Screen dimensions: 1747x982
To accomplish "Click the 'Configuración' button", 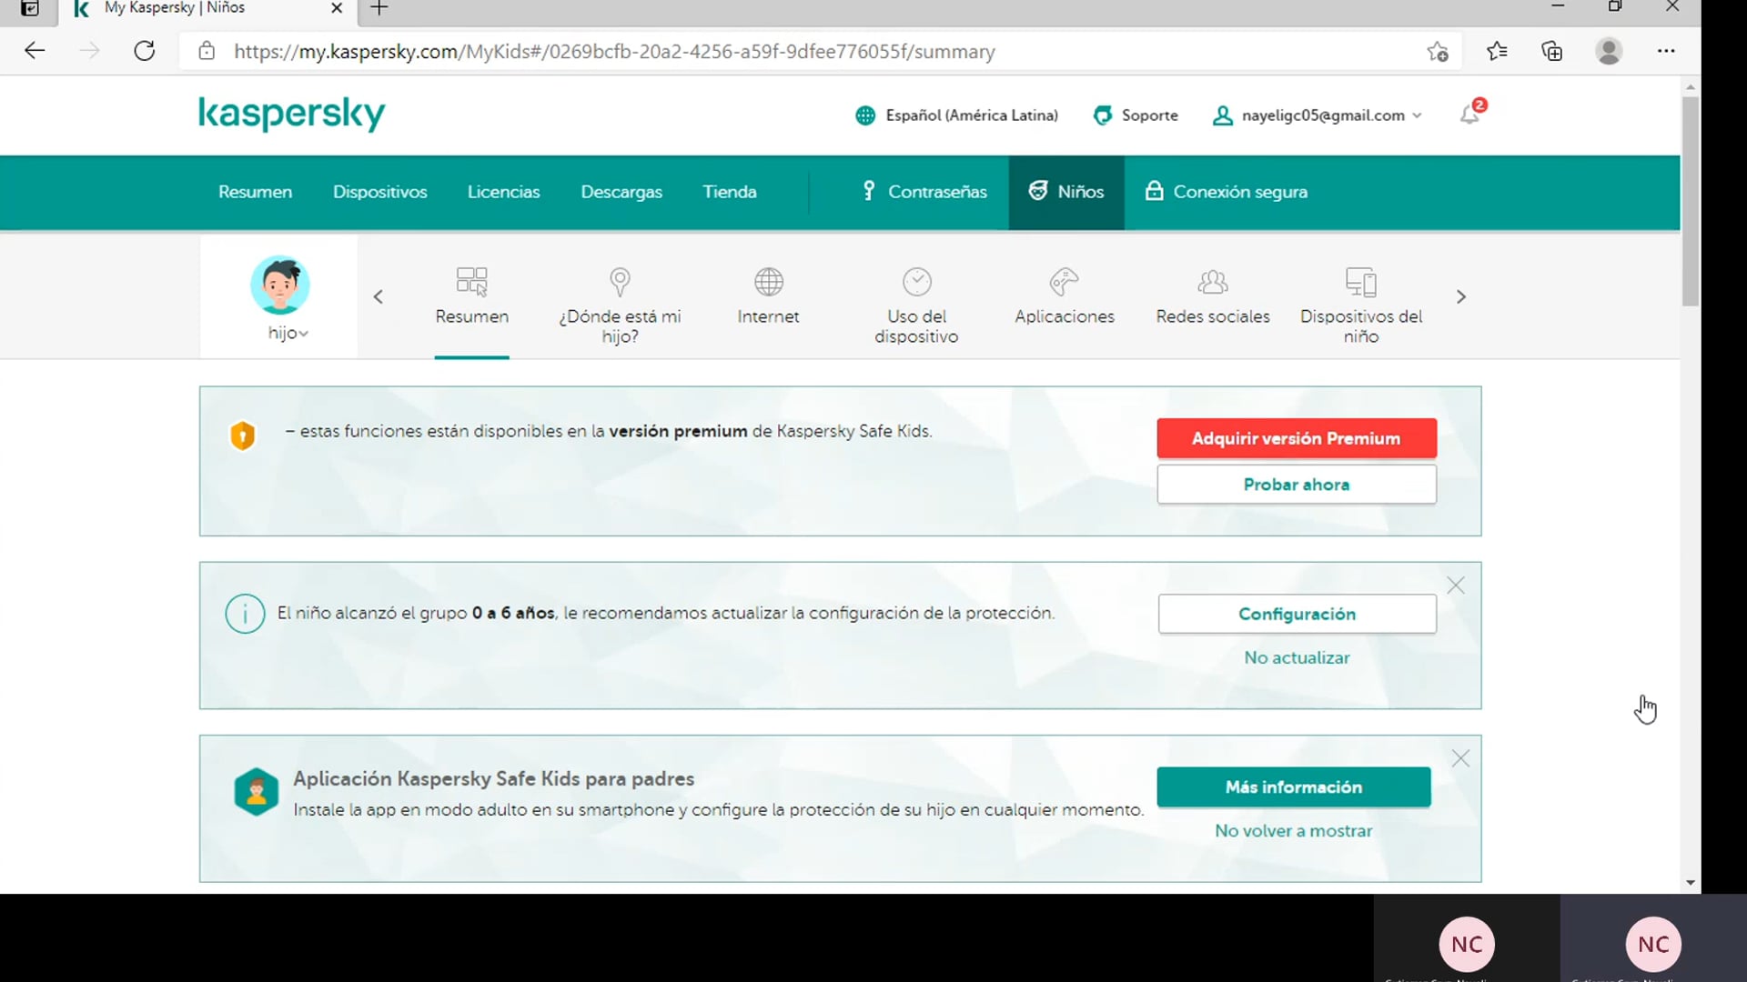I will point(1297,614).
